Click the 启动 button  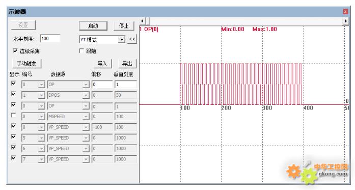93,26
